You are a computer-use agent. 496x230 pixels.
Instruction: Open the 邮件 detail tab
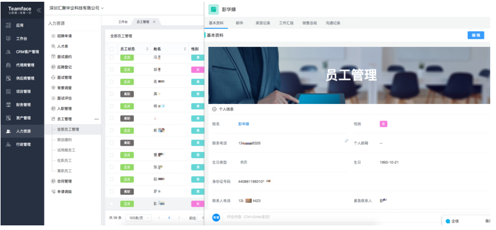click(240, 23)
